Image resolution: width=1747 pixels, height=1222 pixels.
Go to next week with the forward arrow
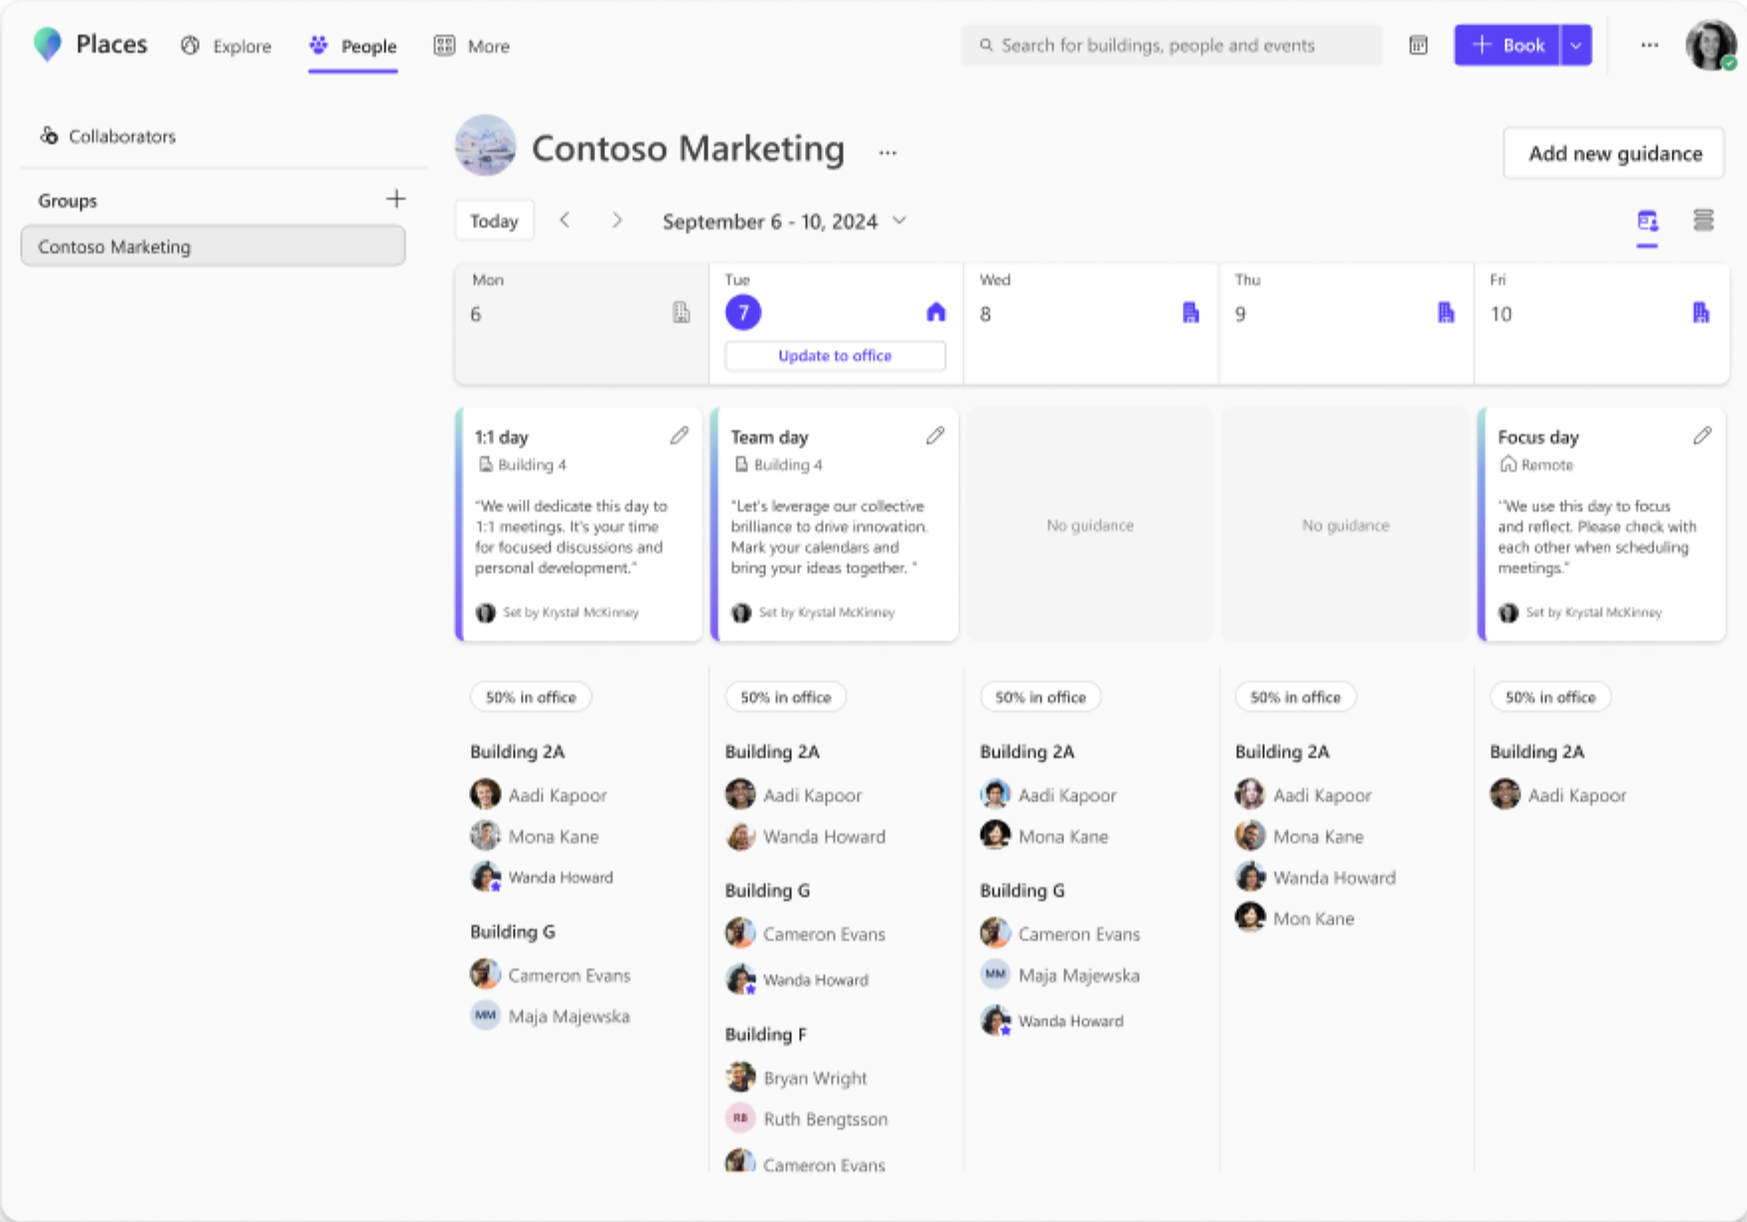pyautogui.click(x=617, y=220)
